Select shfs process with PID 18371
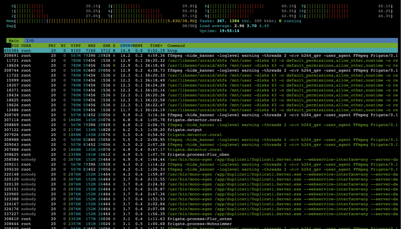 tap(201, 90)
